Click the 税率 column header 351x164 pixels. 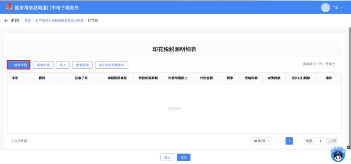click(x=230, y=78)
